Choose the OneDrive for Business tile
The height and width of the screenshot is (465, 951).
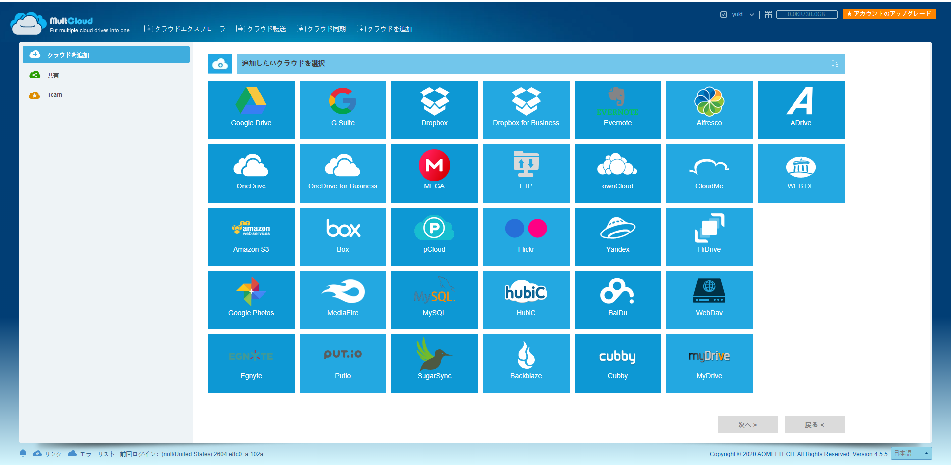pyautogui.click(x=343, y=174)
